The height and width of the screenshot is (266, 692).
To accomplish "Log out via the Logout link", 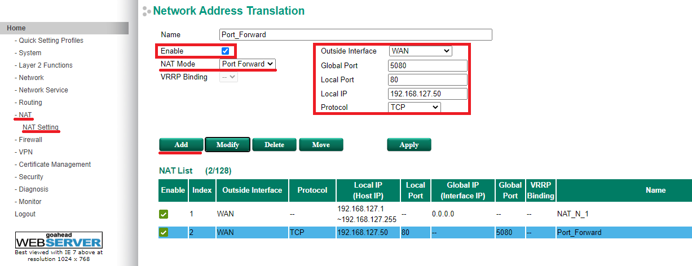I will tap(25, 214).
